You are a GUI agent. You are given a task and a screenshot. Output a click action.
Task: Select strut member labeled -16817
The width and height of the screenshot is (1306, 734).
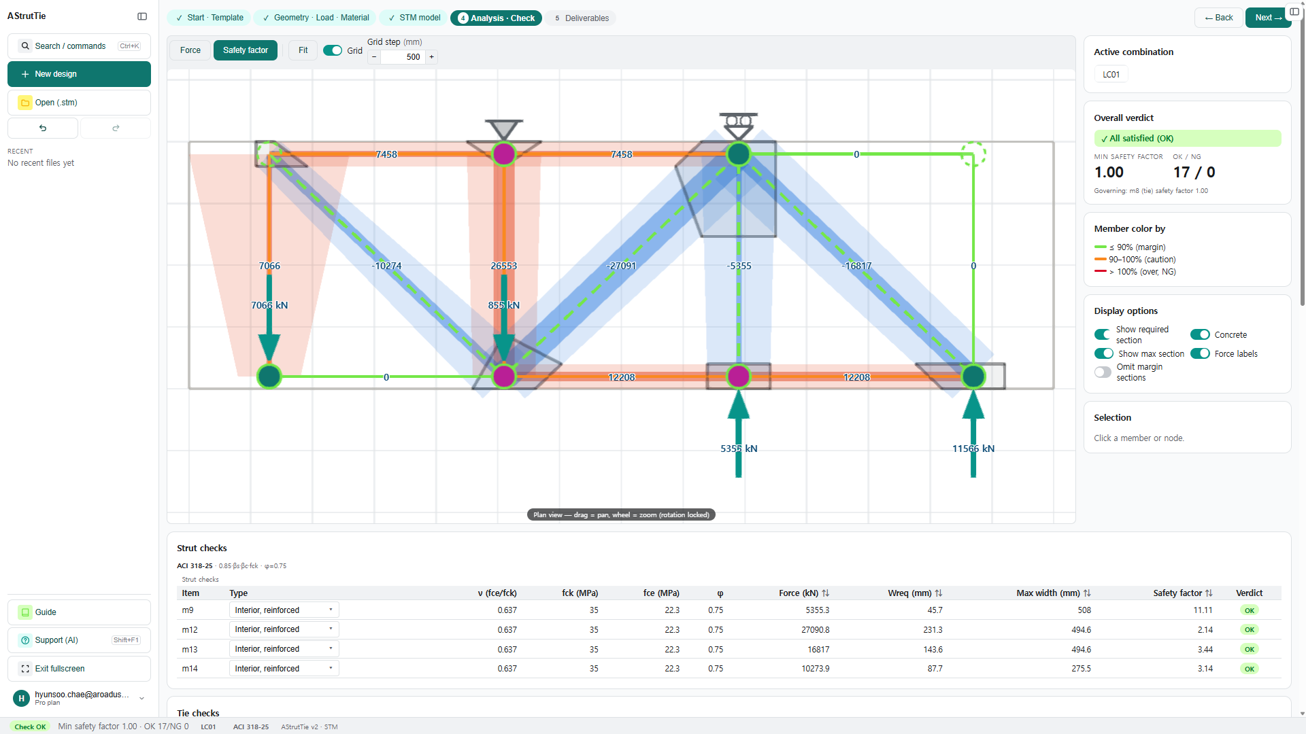coord(856,266)
